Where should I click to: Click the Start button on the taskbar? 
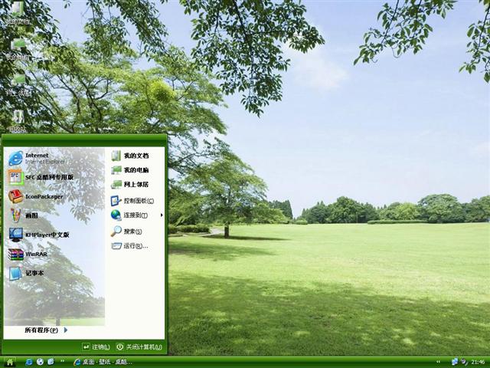9,362
